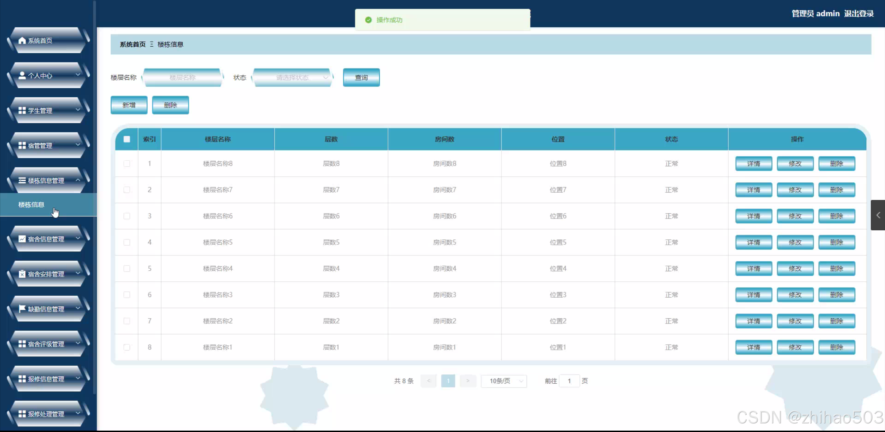885x432 pixels.
Task: Click 修改 button for 楼层名称3 row
Action: pyautogui.click(x=795, y=295)
